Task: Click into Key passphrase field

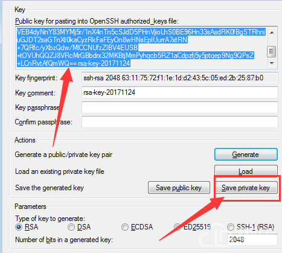Action: (x=180, y=107)
